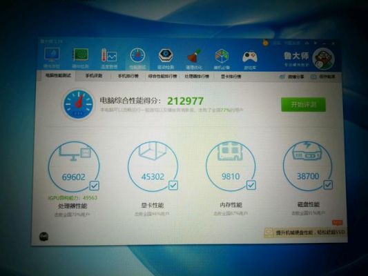The height and width of the screenshot is (276, 368).
Task: Select the 性能测试 gauge icon
Action: tap(137, 56)
